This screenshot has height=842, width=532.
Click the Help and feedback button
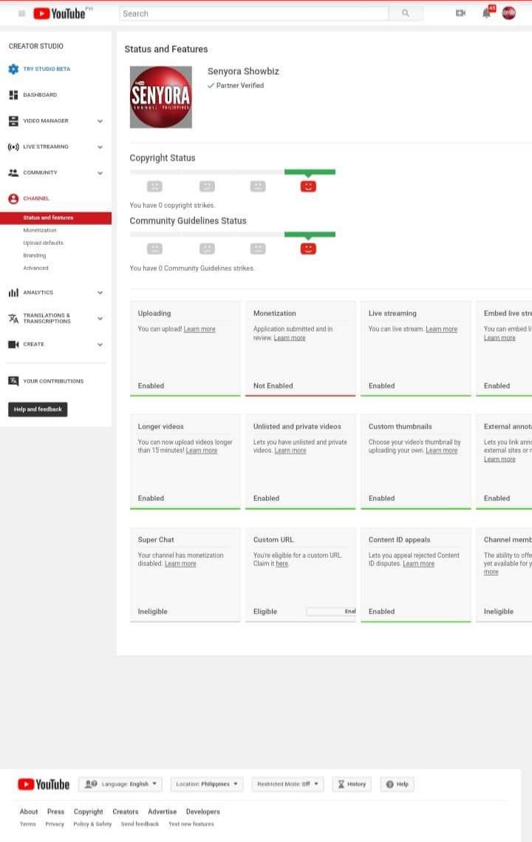point(38,409)
